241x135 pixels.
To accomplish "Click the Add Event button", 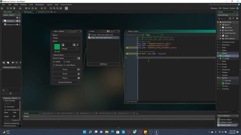I will [x=103, y=64].
